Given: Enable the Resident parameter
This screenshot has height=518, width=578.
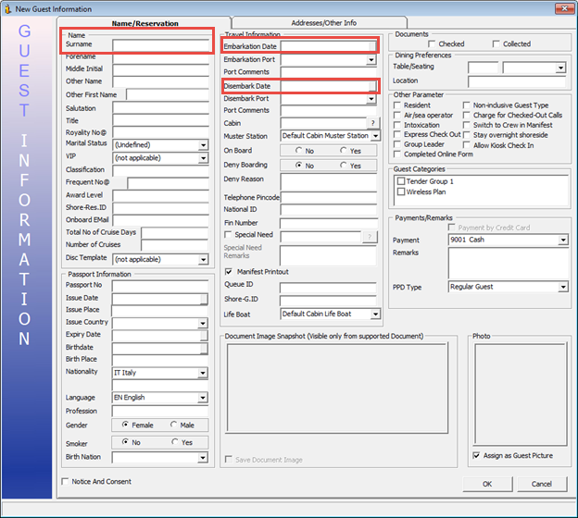Looking at the screenshot, I should 397,105.
